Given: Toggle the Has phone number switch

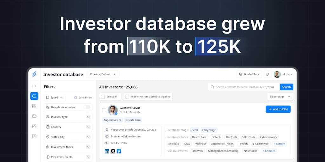Looking at the screenshot, I should (x=87, y=107).
